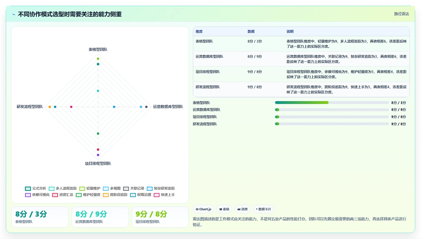Click the 表格 chip
Viewport: 421px width, 239px height.
pos(224,209)
